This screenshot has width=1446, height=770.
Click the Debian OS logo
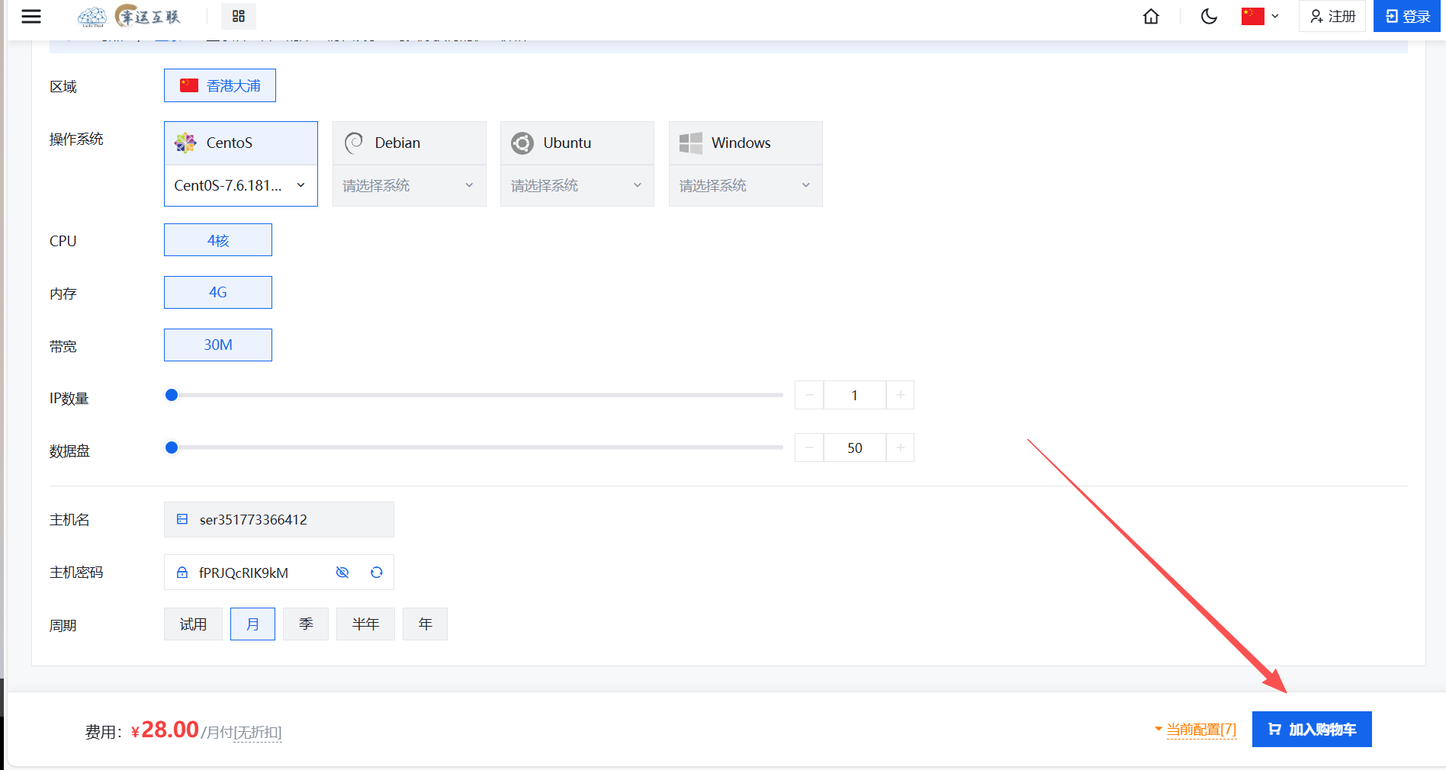[354, 143]
